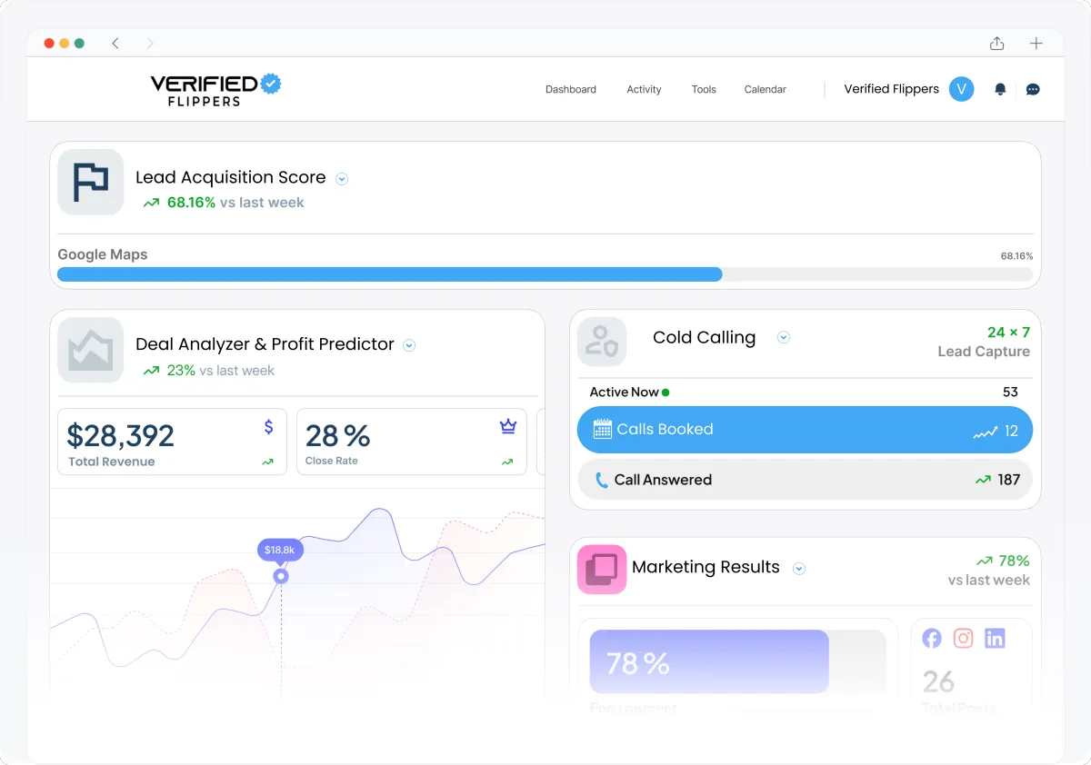Click the trend arrow next to 187
1091x765 pixels.
pos(983,480)
